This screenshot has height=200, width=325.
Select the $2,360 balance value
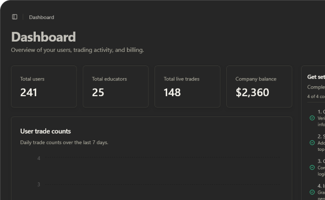(252, 92)
